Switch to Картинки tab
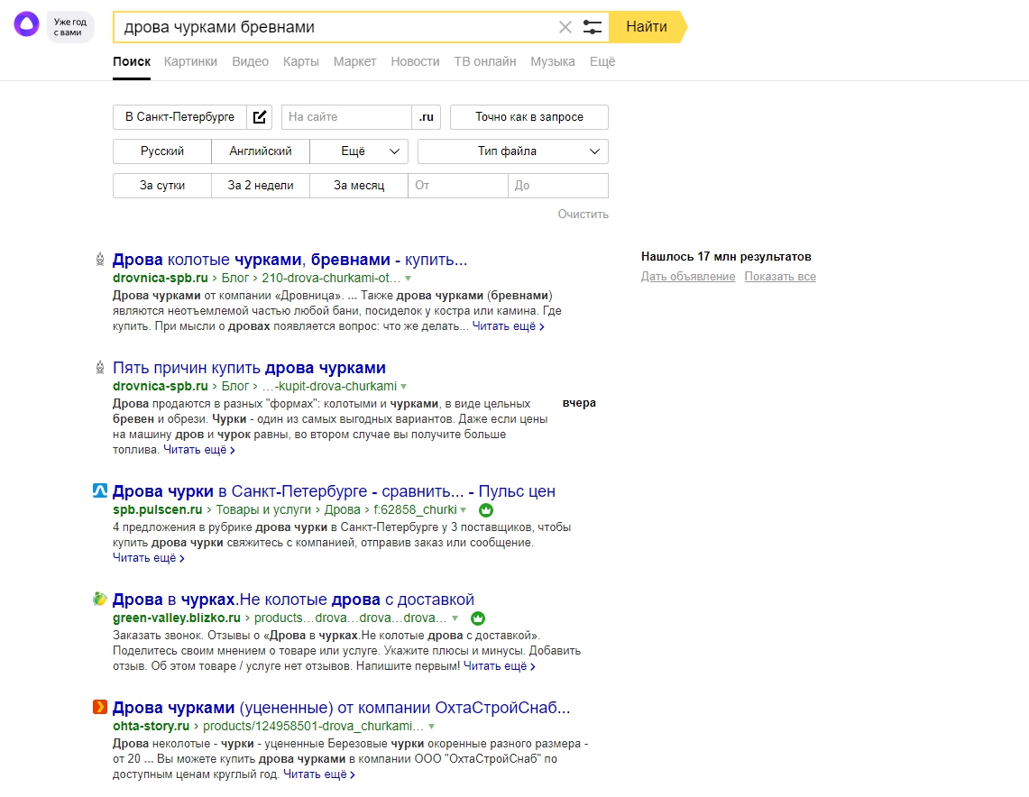Screen dimensions: 1029x797 [190, 61]
